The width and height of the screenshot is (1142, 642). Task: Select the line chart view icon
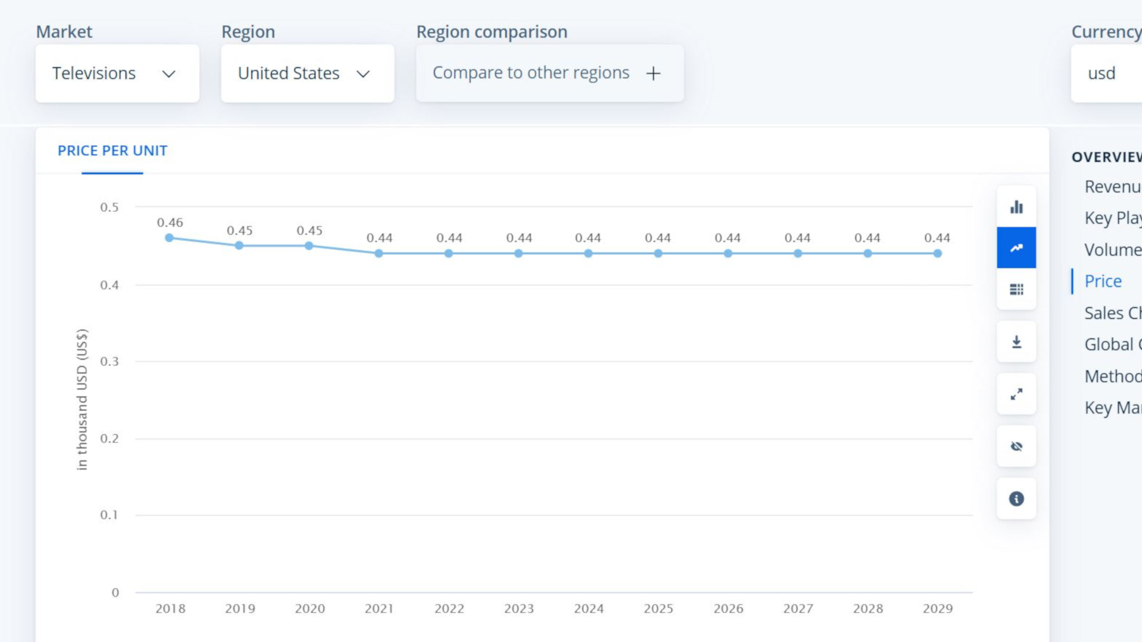pos(1016,248)
